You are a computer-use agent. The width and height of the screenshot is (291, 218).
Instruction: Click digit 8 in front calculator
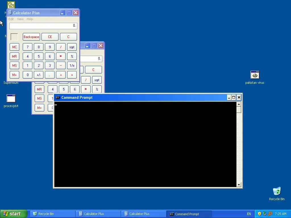(x=39, y=47)
